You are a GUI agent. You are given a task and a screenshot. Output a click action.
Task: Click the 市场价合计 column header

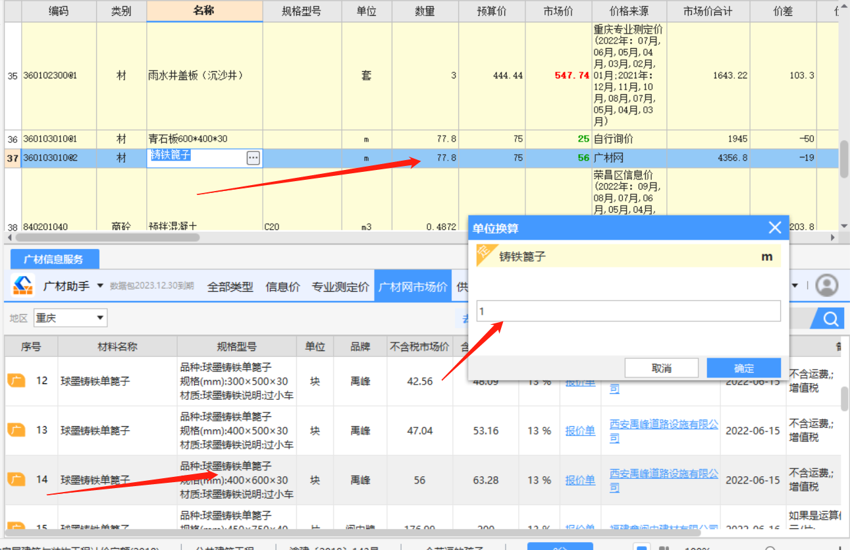tap(708, 11)
